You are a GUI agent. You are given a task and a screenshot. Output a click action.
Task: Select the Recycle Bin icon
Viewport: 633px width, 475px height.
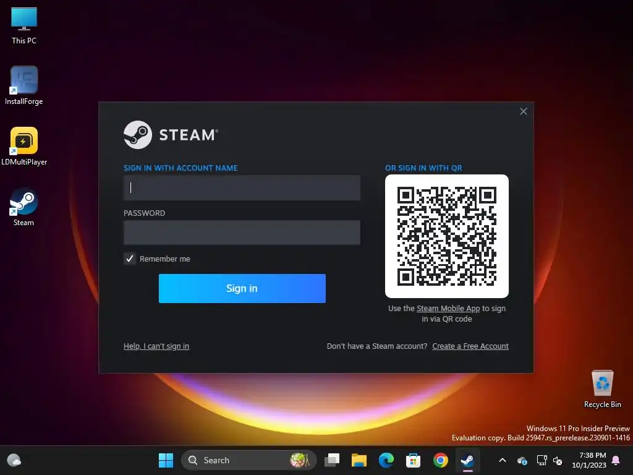(x=602, y=389)
